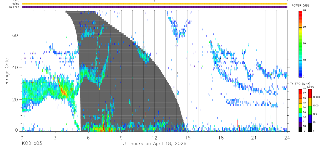
Task: Click the '20' tick on POWER scale
Action: 305,44
